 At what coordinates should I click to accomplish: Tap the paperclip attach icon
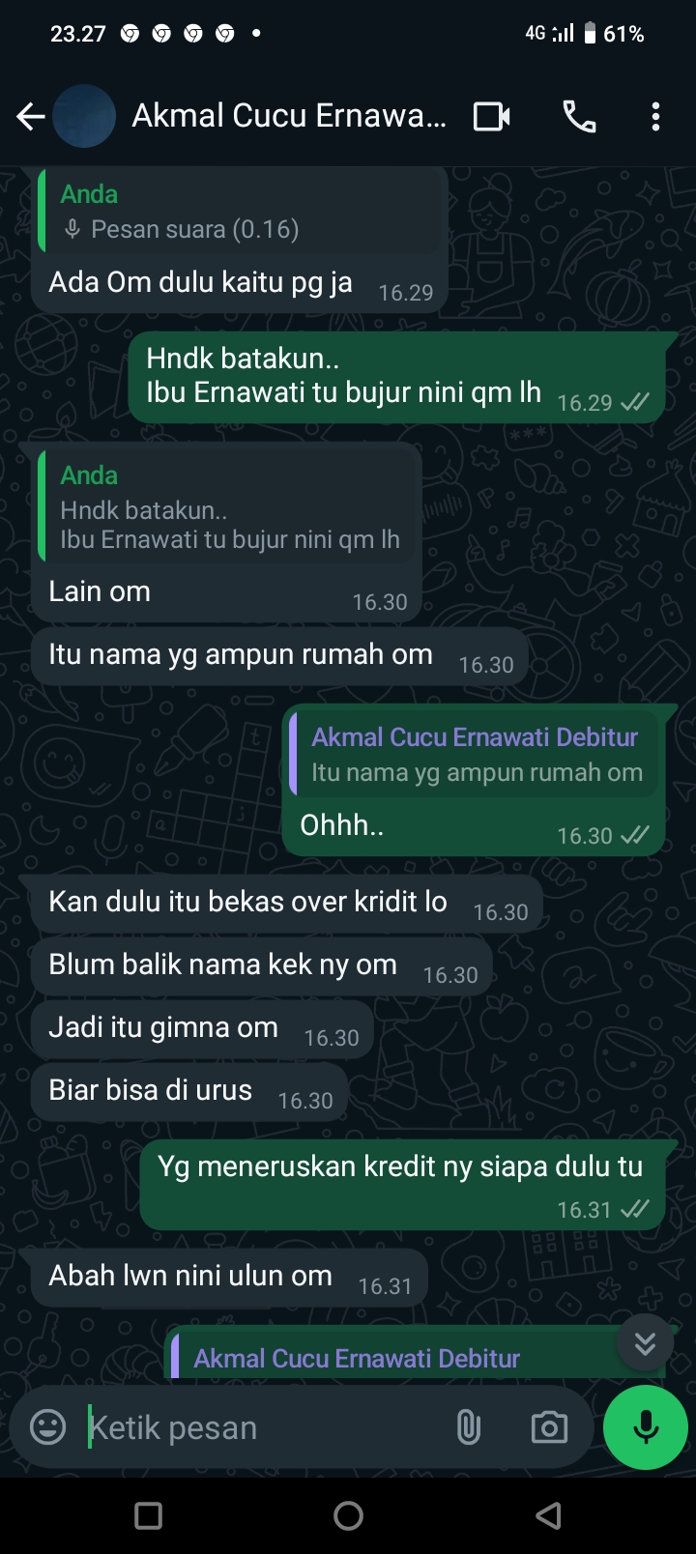[468, 1426]
